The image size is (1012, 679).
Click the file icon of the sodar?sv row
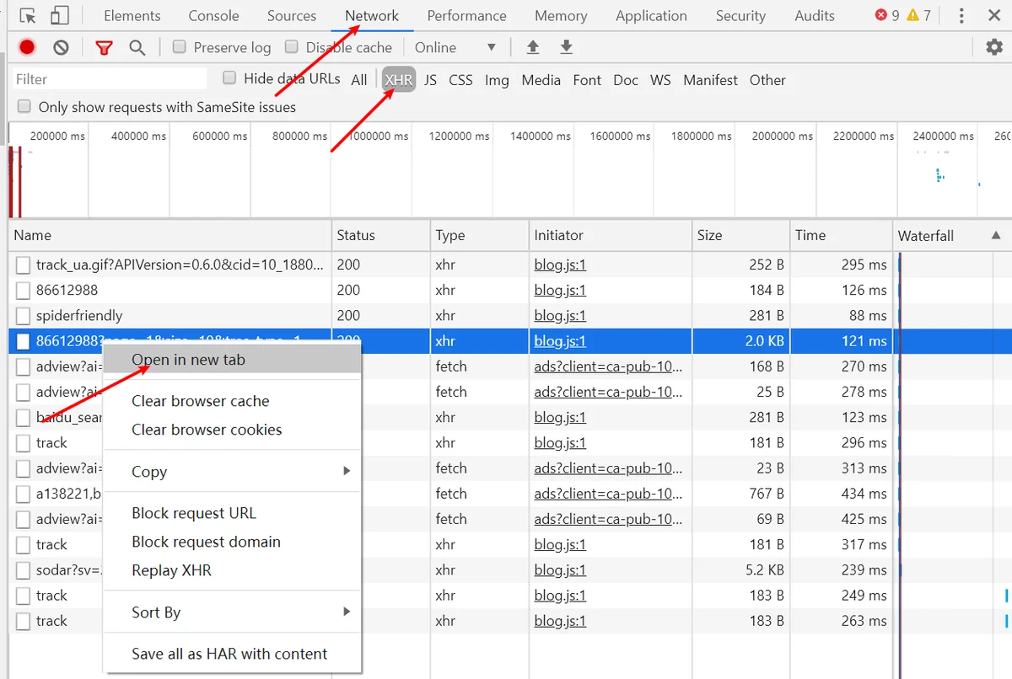pos(23,570)
